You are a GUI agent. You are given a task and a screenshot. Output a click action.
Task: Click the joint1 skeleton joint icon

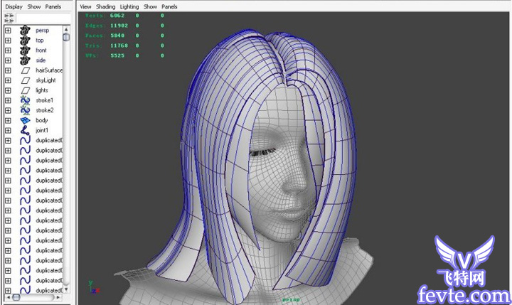point(25,130)
